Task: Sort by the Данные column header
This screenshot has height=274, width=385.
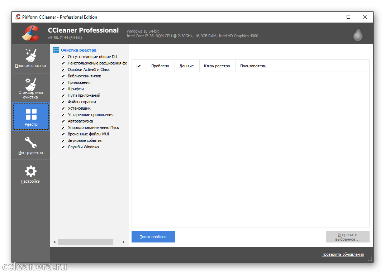Action: 187,66
